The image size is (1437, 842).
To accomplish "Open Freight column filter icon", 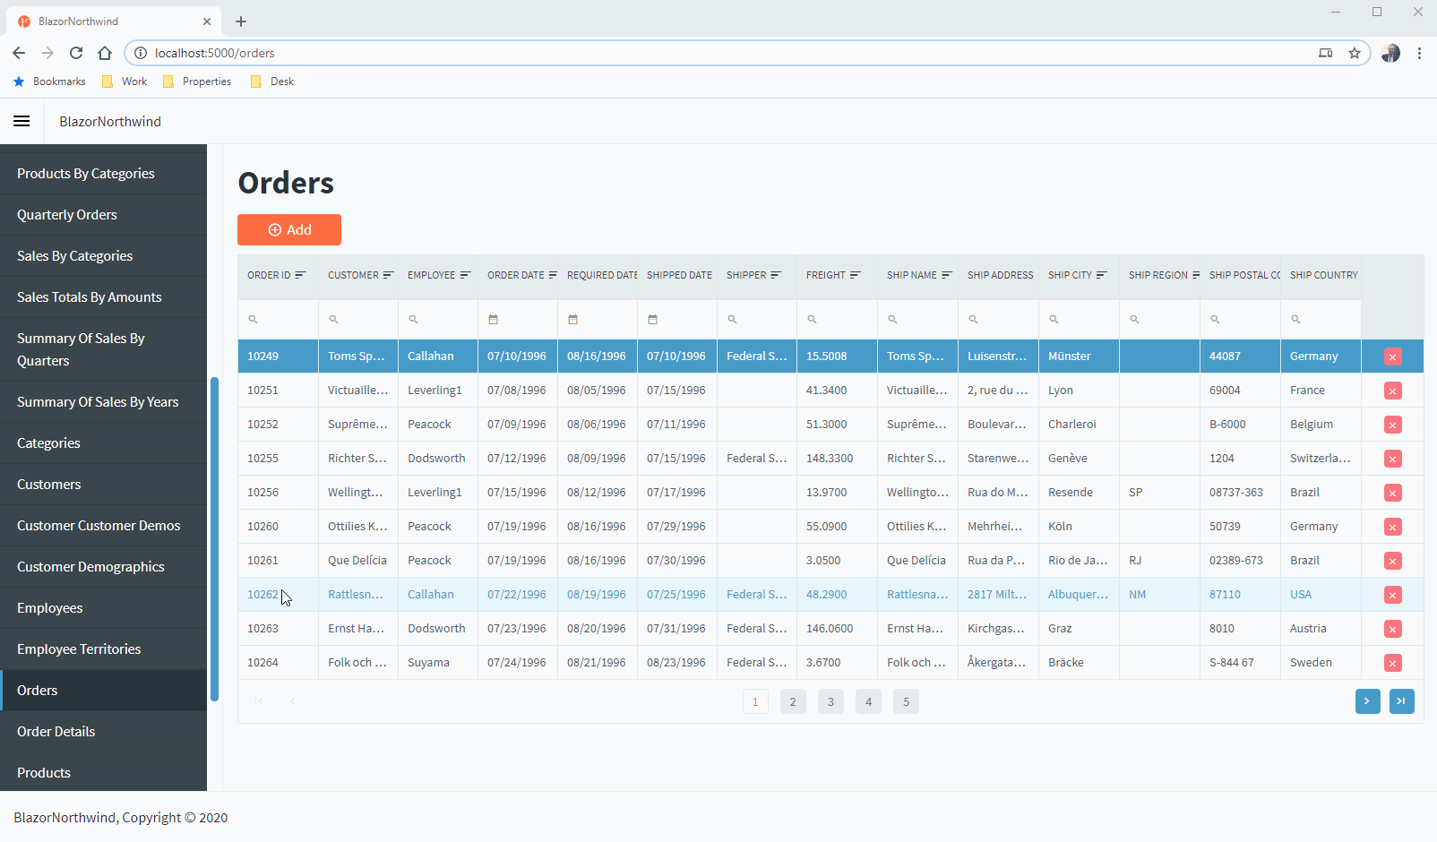I will tap(855, 275).
